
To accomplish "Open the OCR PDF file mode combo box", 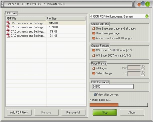I will (119, 16).
